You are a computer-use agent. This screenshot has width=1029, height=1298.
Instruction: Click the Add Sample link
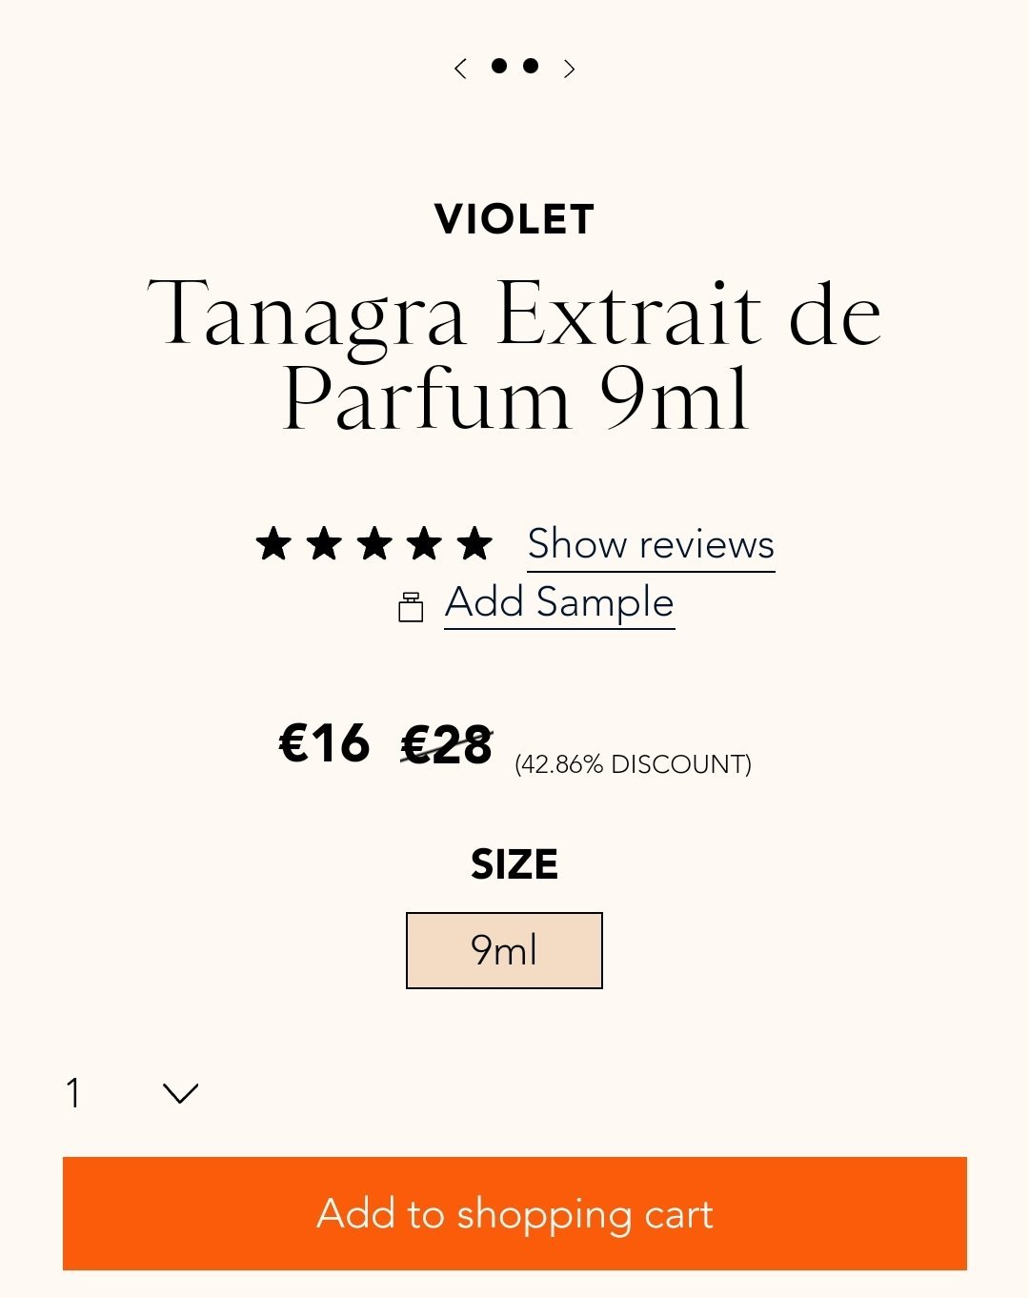point(559,603)
